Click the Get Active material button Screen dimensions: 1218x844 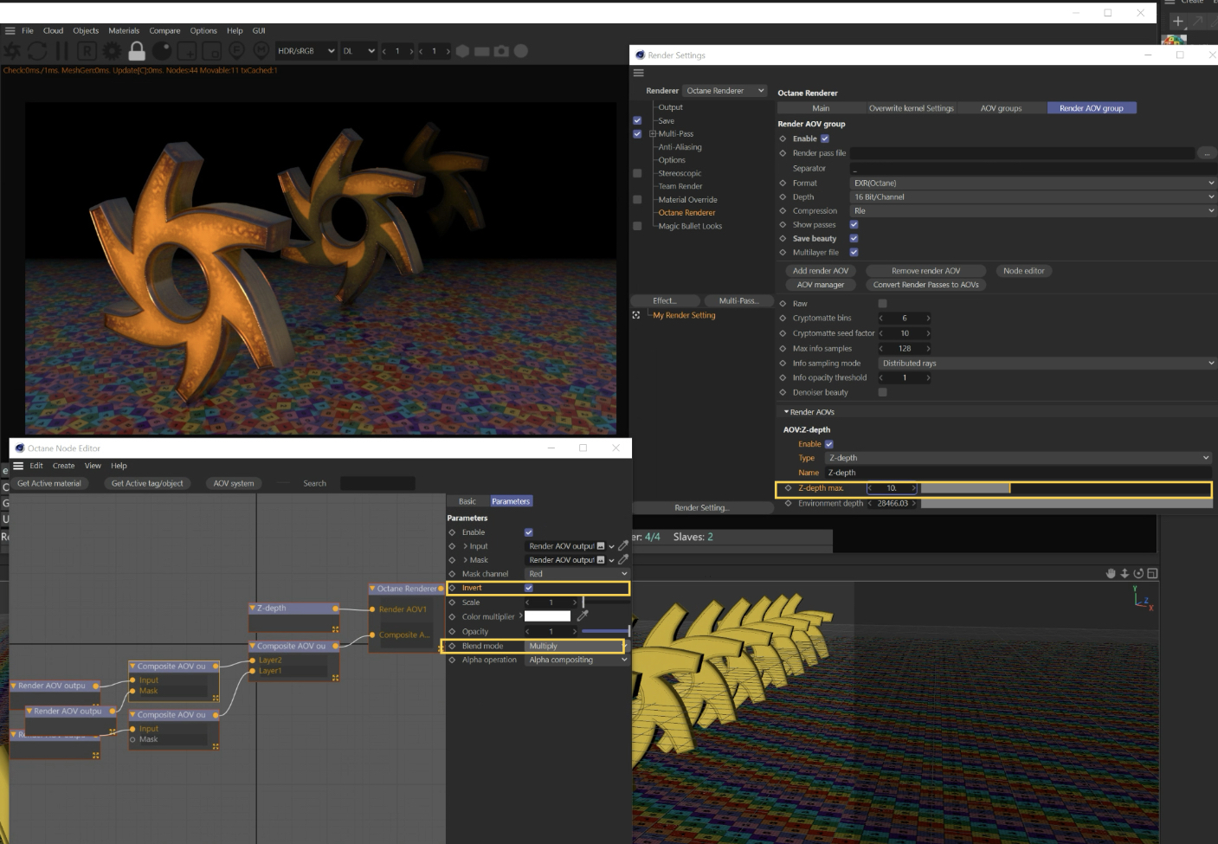tap(49, 483)
